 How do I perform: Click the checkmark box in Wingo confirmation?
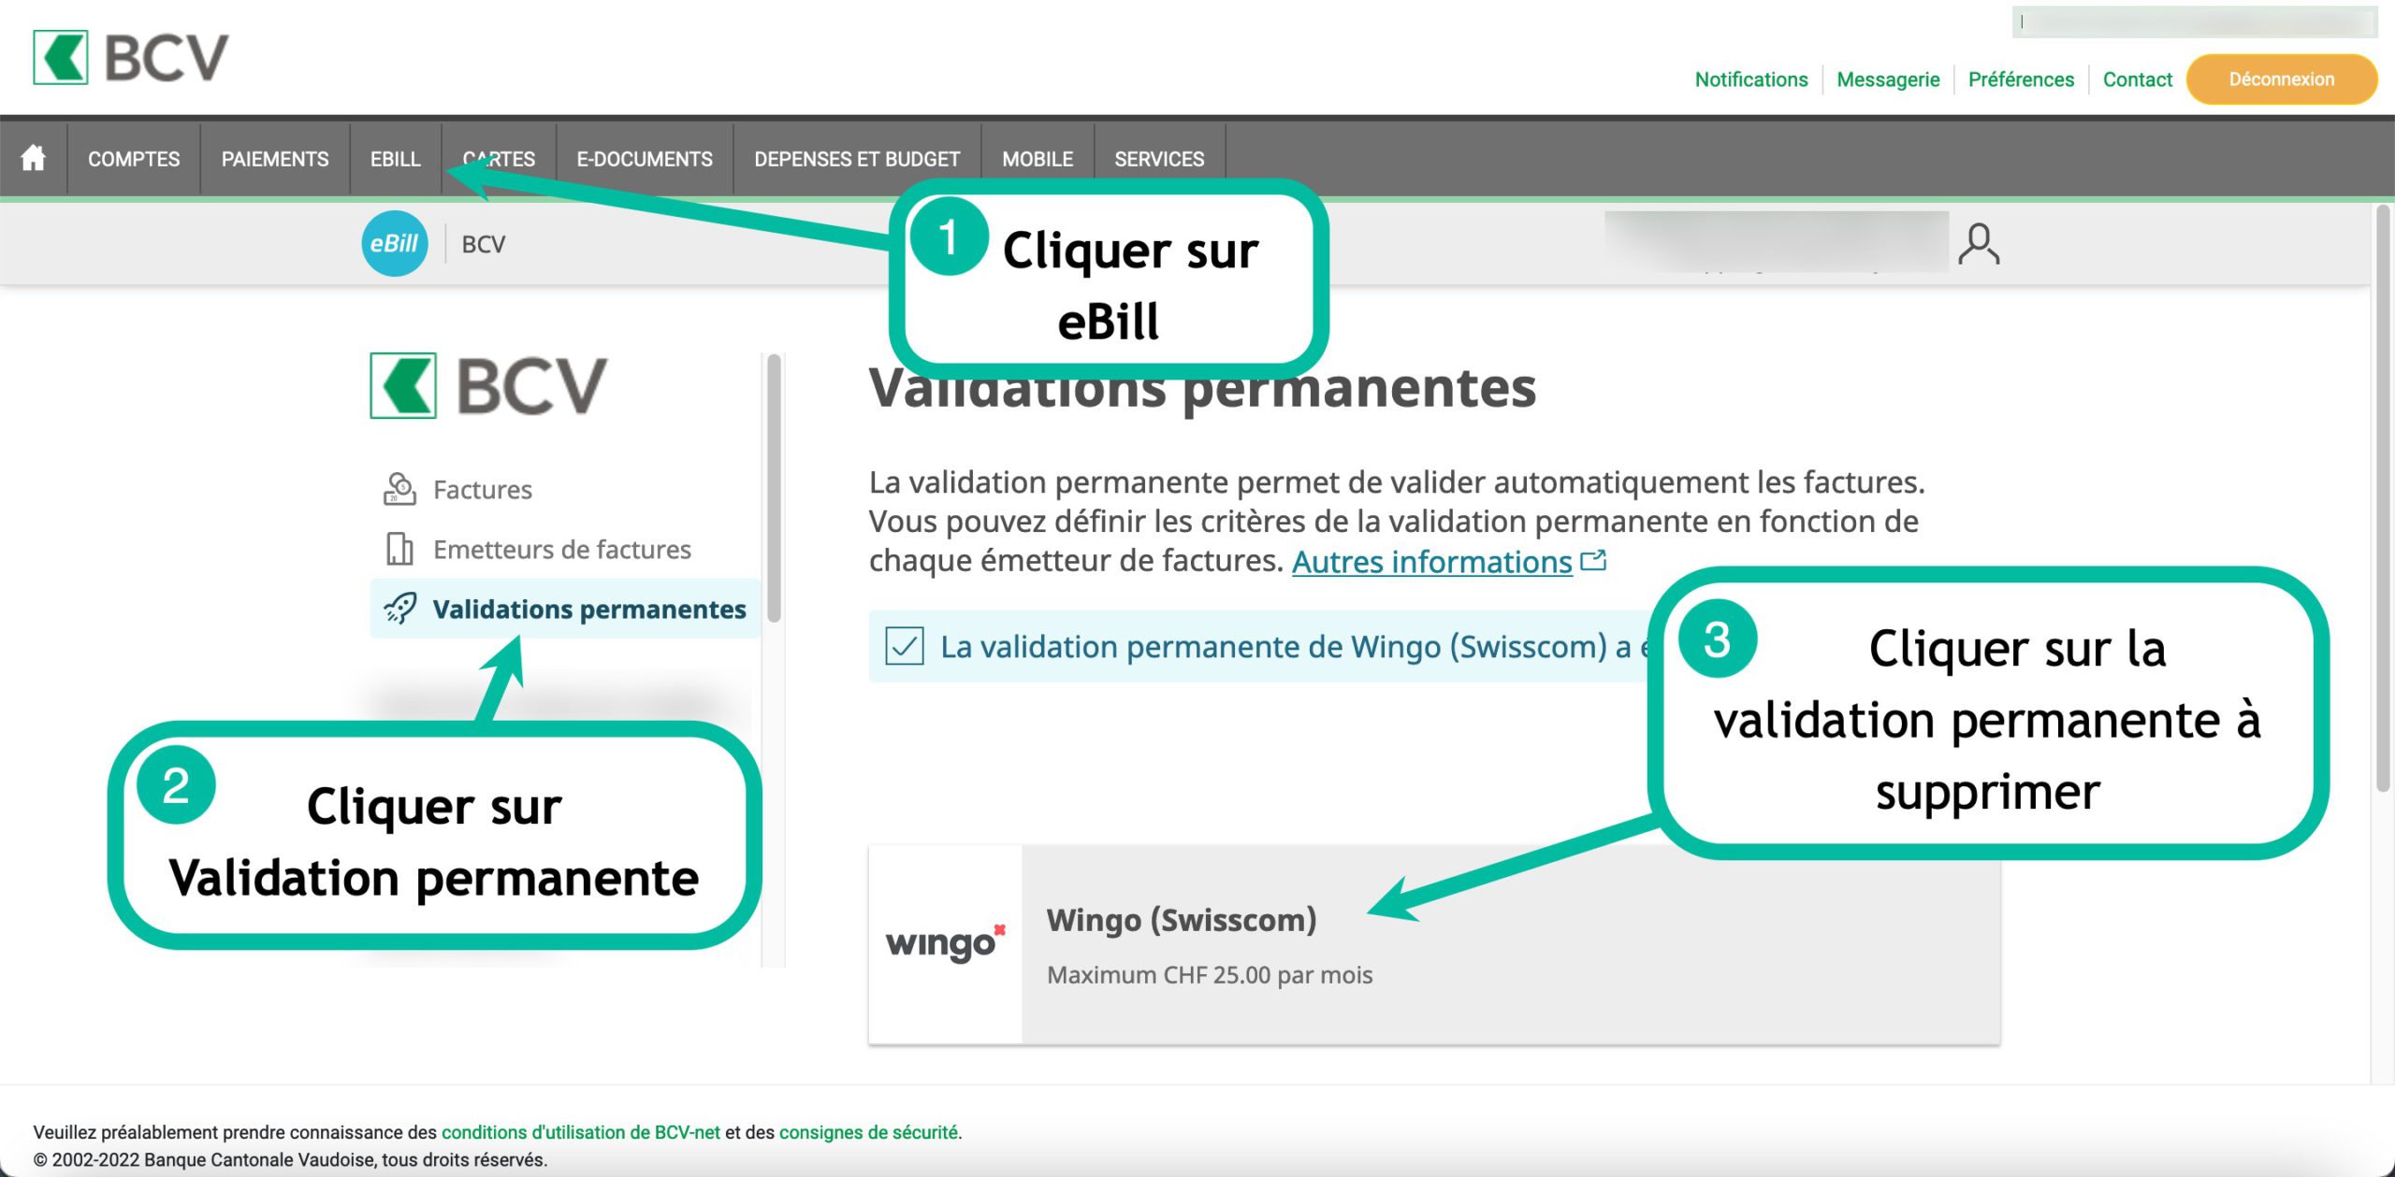click(x=905, y=646)
